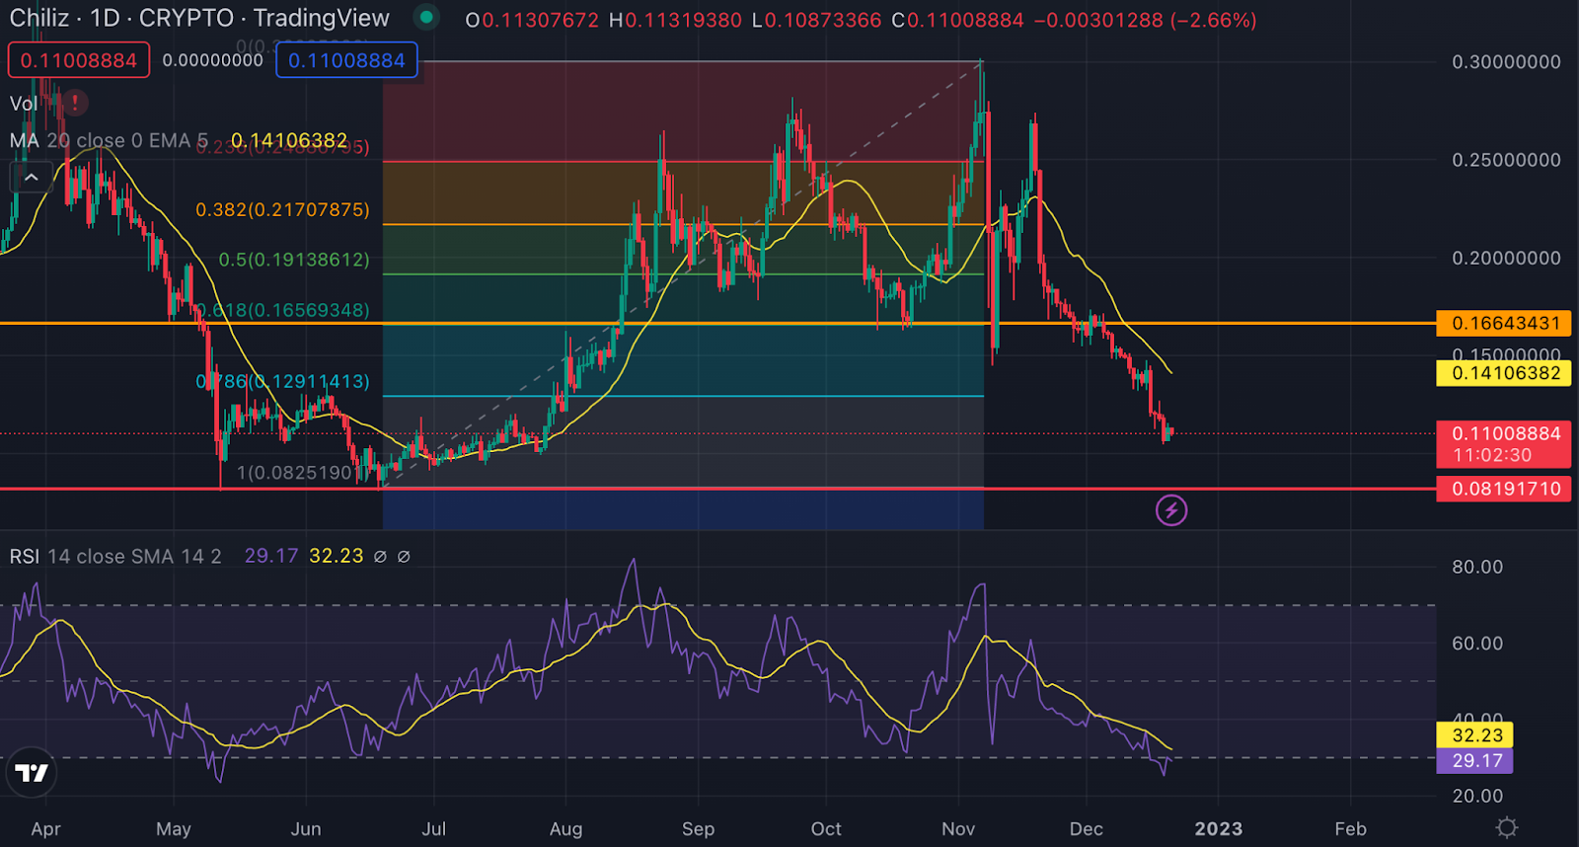The width and height of the screenshot is (1579, 847).
Task: Click the 20.00 RSI scale label
Action: [1477, 796]
